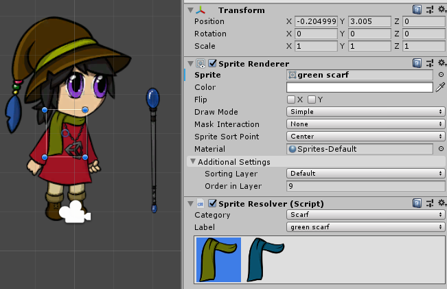Image resolution: width=447 pixels, height=289 pixels.
Task: Open the Transform component help reference icon
Action: (417, 10)
